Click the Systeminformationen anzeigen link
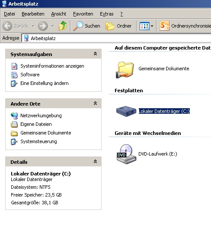Viewport: 211px width, 225px height. click(52, 66)
